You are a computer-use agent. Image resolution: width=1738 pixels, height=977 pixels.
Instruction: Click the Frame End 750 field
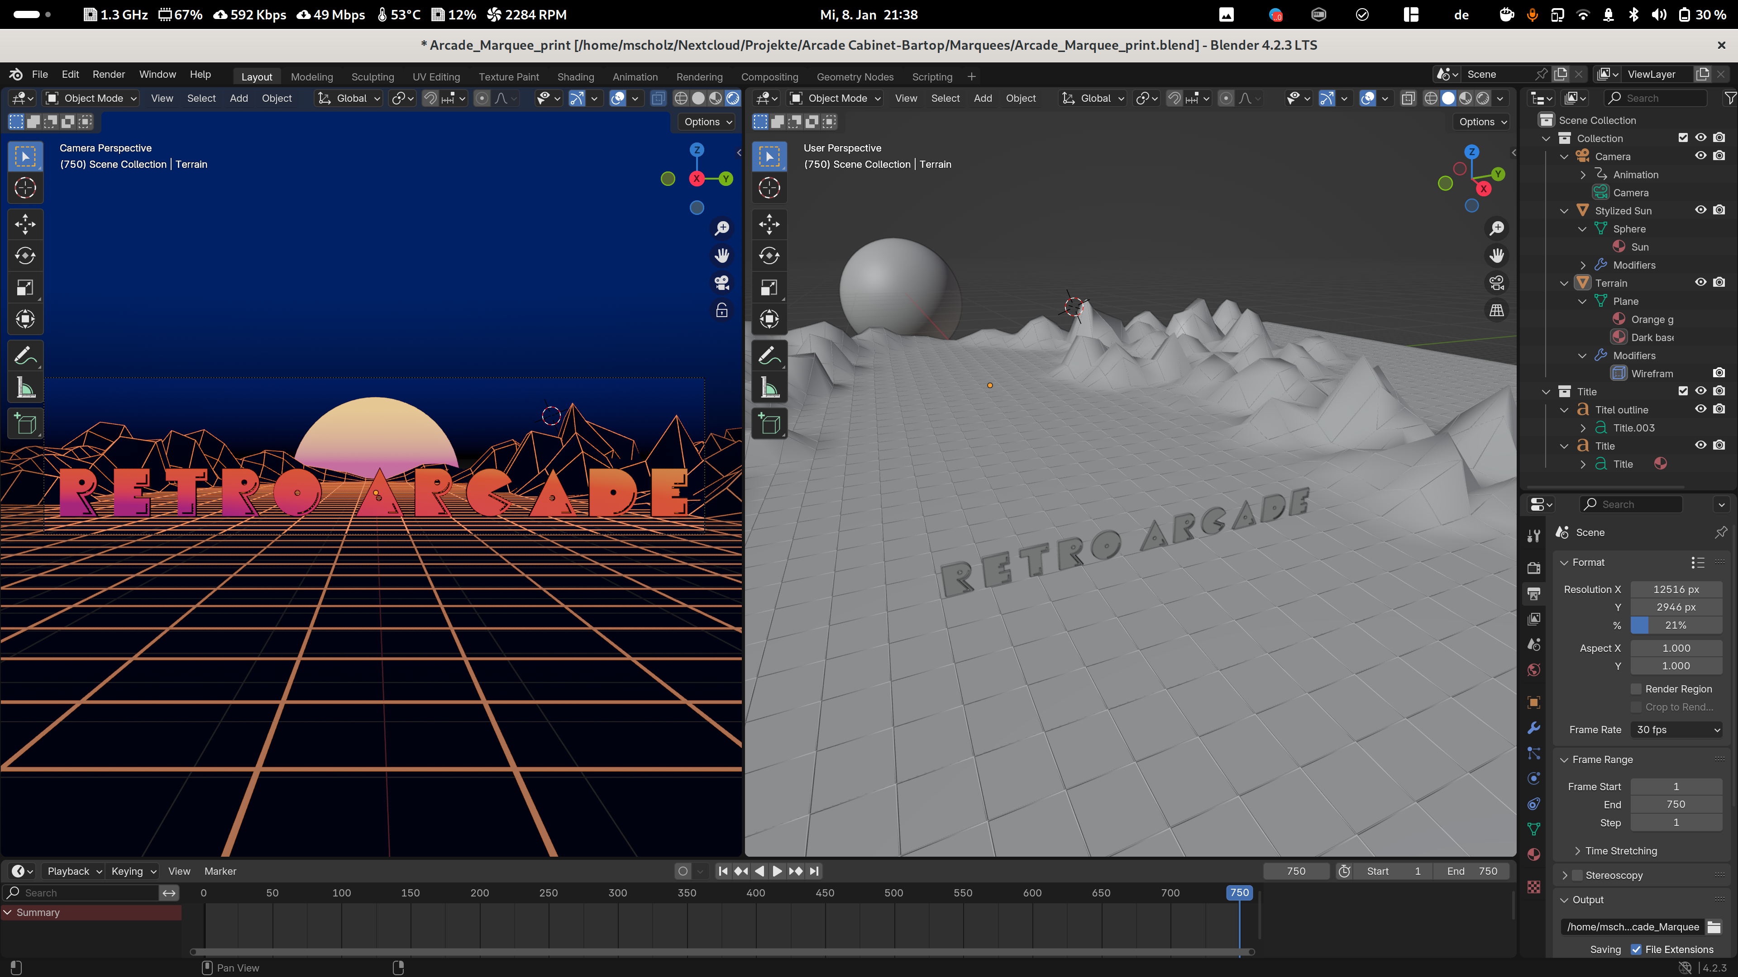tap(1676, 804)
